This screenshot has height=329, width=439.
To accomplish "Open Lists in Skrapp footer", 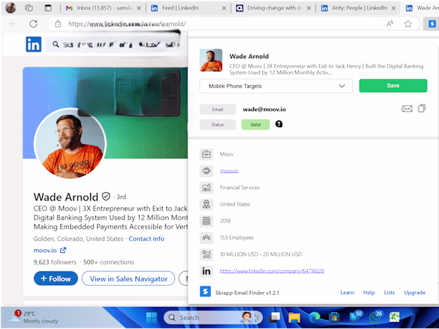I will (x=389, y=293).
